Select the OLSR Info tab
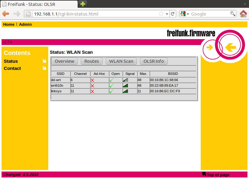This screenshot has width=249, height=179. click(153, 61)
